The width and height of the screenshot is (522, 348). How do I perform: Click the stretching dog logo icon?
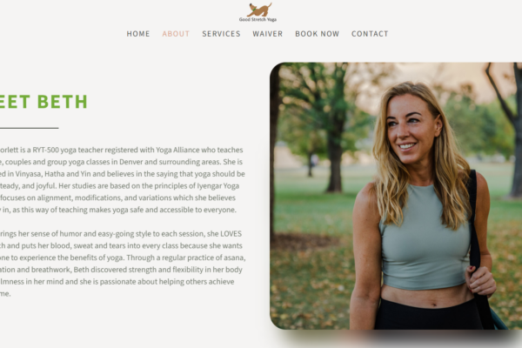(259, 10)
